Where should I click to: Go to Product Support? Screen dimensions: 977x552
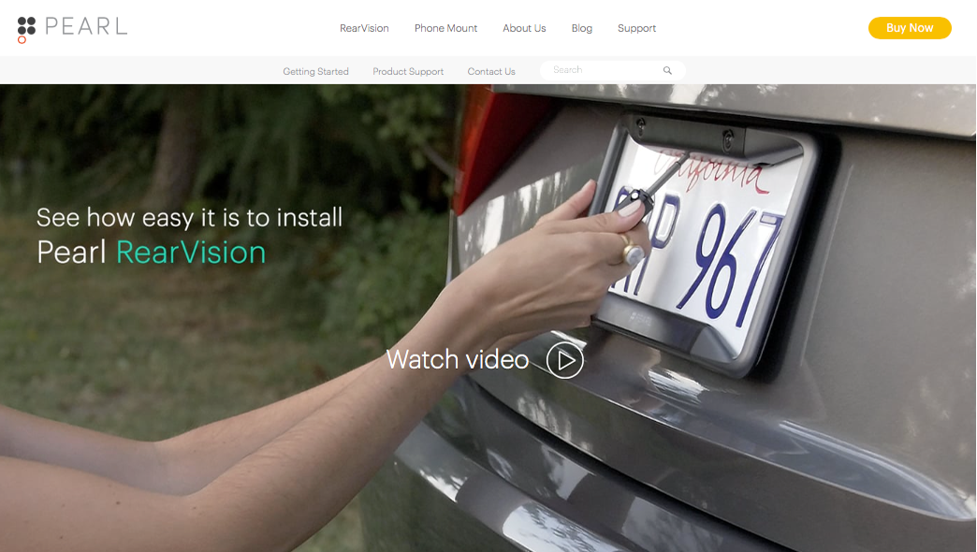[407, 72]
